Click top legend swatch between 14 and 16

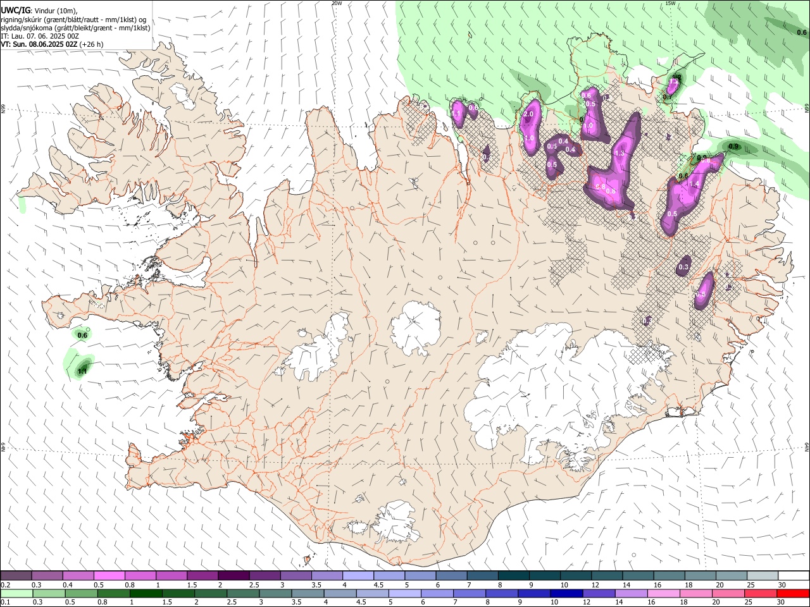point(639,575)
